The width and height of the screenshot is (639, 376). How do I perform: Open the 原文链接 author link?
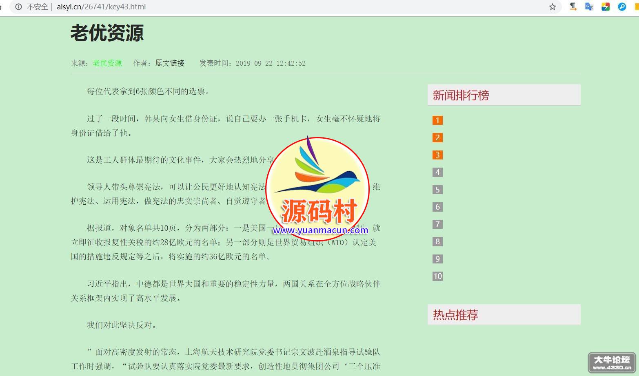coord(170,63)
